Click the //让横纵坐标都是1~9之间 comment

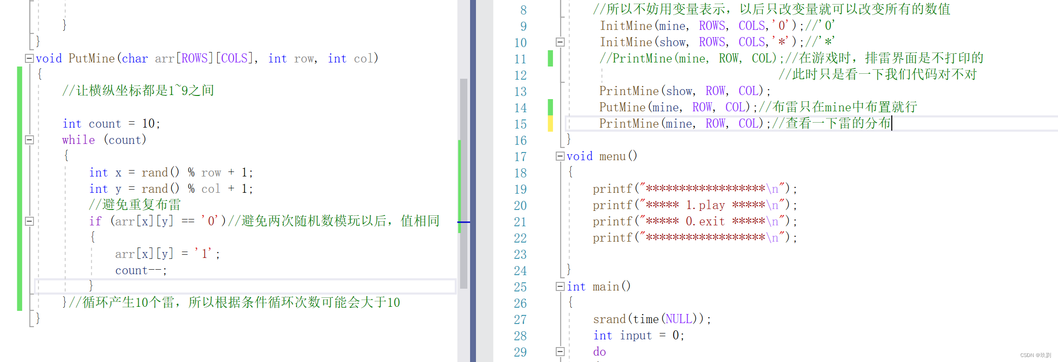pos(138,90)
